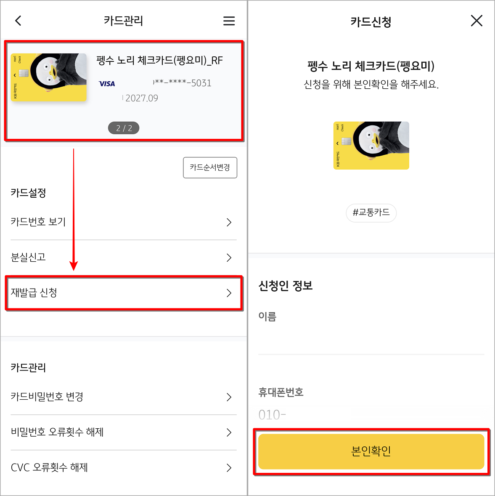Open 분실신고 via the right arrow
Viewport: 495px width, 496px height.
[x=229, y=257]
